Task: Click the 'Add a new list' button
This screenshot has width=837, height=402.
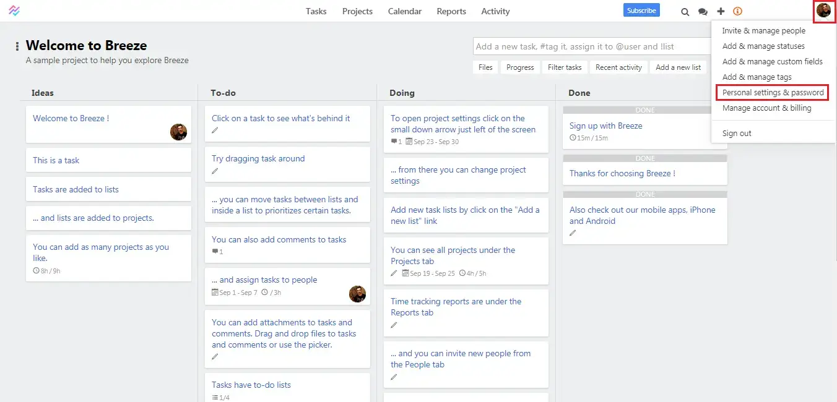Action: (678, 67)
